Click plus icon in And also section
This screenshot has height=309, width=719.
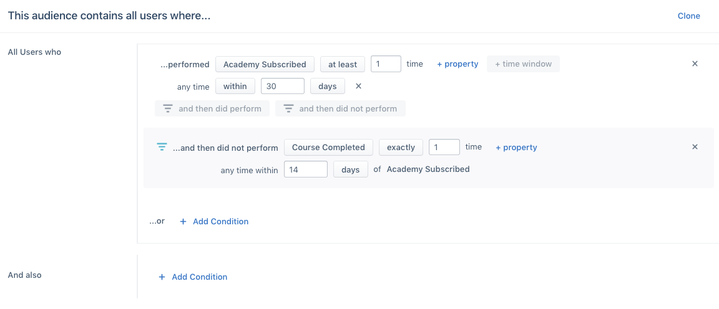162,277
